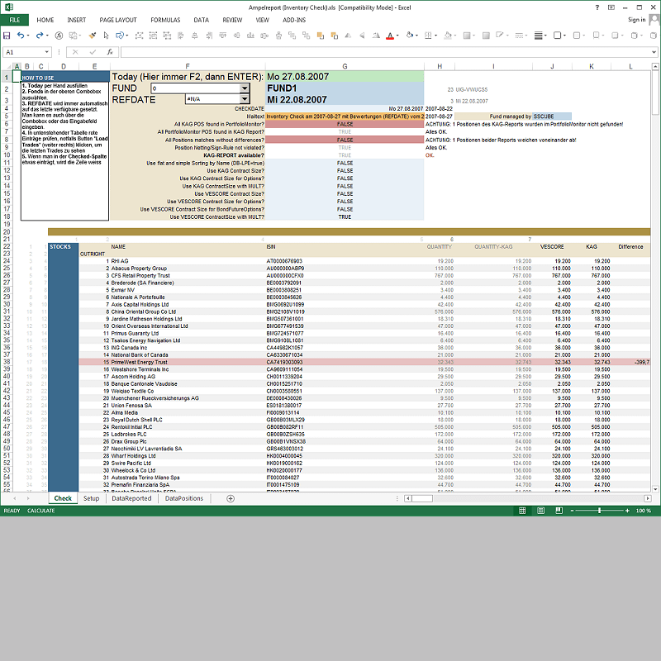Open the REFDATE combo box dropdown
This screenshot has height=661, width=661.
(x=244, y=99)
